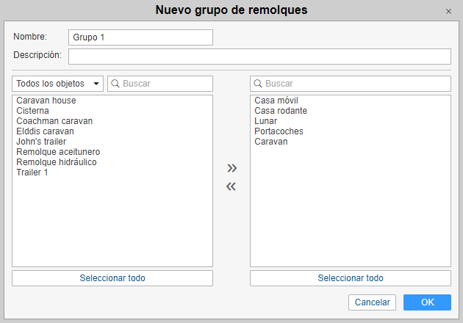
Task: Click the Nombre field with Grupo 1
Action: click(140, 37)
